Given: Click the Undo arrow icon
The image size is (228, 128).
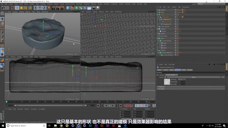Looking at the screenshot, I should [x=3, y=8].
